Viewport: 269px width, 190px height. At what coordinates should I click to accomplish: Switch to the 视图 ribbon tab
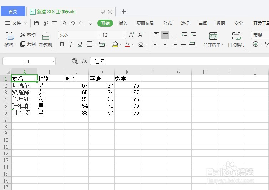click(220, 23)
